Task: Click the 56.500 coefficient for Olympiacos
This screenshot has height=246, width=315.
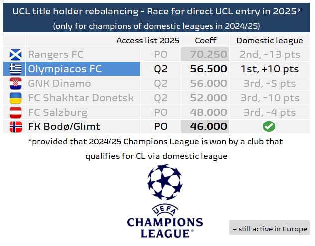Action: tap(209, 69)
